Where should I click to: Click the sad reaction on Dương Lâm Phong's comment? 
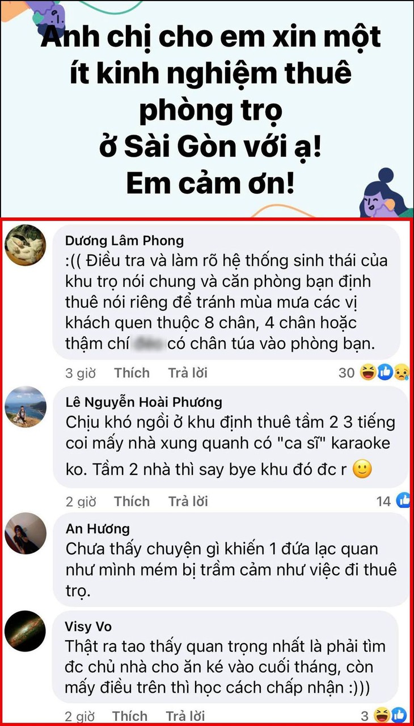pyautogui.click(x=400, y=373)
